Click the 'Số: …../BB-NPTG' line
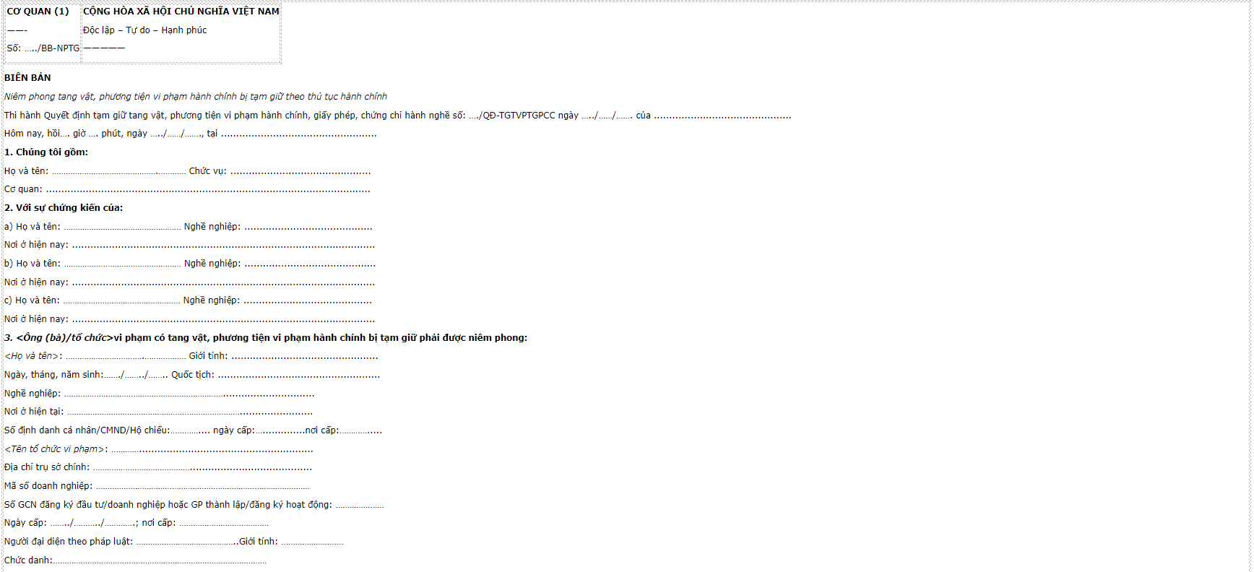The image size is (1254, 572). coord(43,48)
